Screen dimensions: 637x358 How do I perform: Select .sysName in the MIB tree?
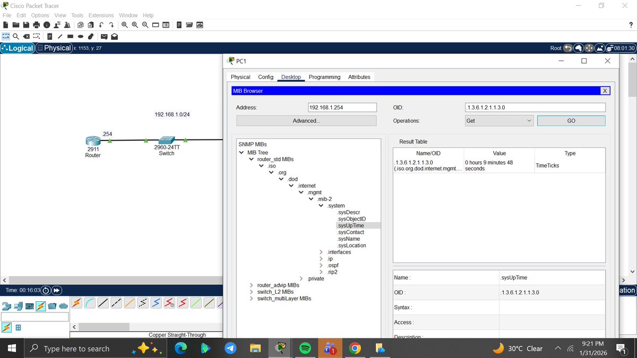(x=349, y=239)
